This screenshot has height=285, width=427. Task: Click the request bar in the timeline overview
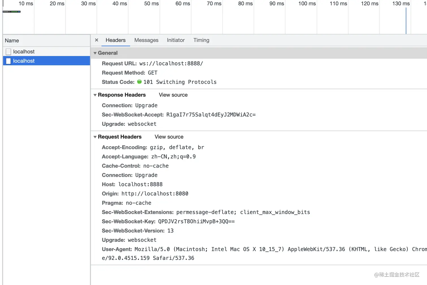12,12
